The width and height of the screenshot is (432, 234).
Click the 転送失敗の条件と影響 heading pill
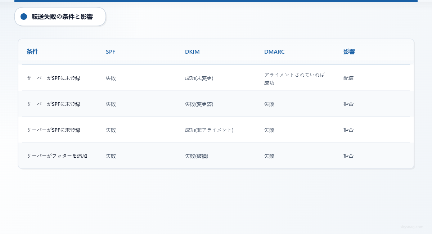(x=60, y=17)
